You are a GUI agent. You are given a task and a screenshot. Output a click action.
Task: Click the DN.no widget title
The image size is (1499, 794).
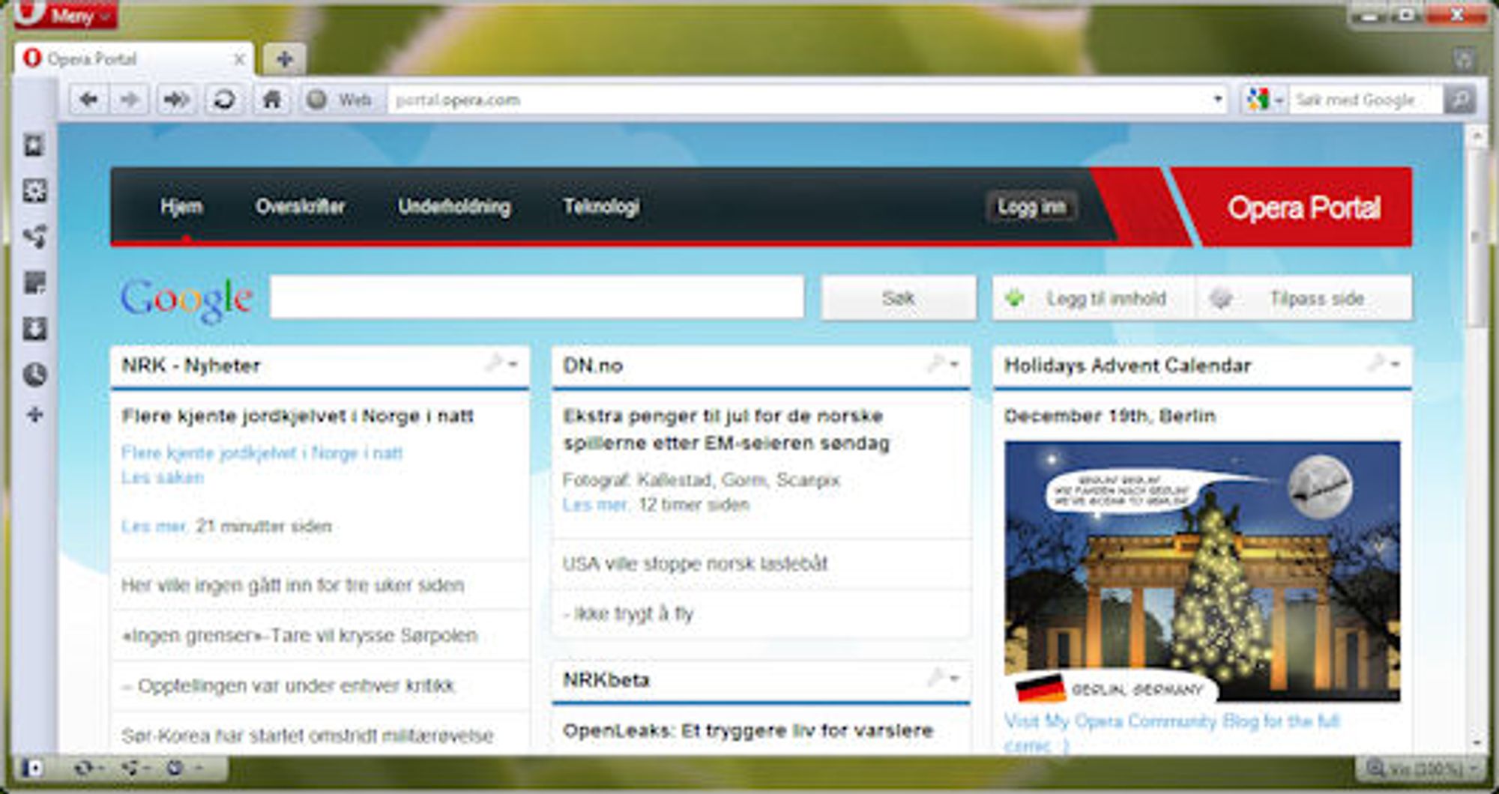point(592,366)
